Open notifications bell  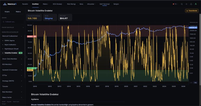pyautogui.click(x=191, y=4)
